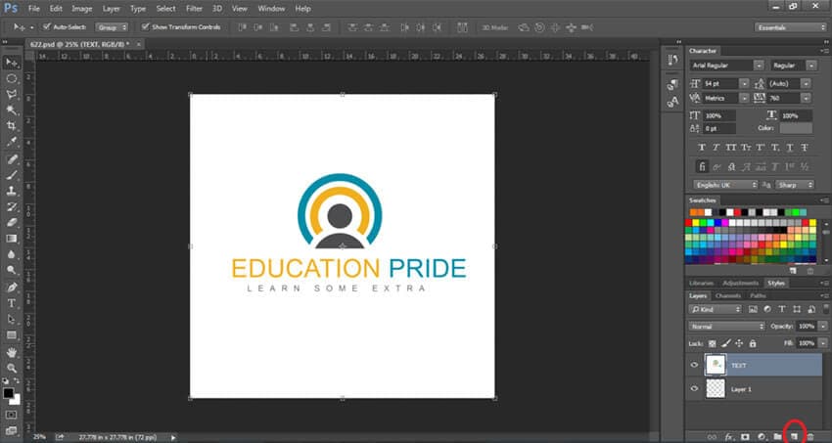The width and height of the screenshot is (832, 443).
Task: Select the History Brush tool
Action: pyautogui.click(x=11, y=206)
